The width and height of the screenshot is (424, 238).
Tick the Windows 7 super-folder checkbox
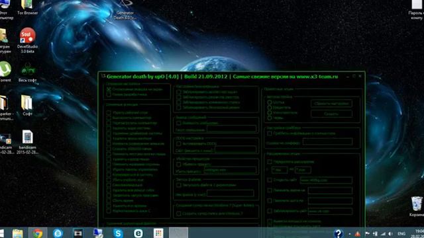179,214
